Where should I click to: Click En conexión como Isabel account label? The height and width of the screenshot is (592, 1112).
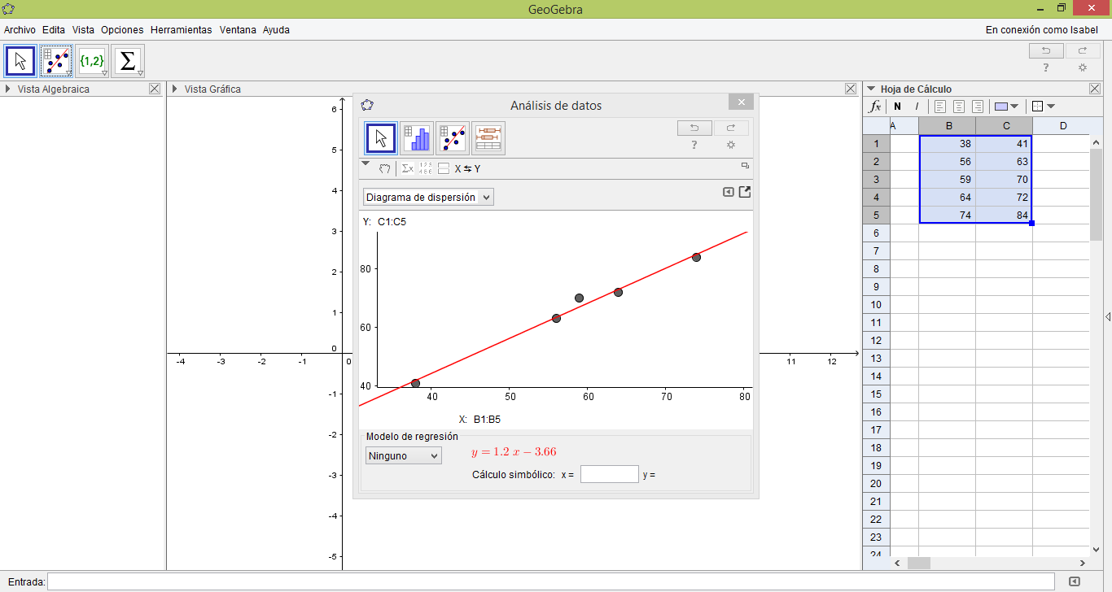tap(1041, 30)
